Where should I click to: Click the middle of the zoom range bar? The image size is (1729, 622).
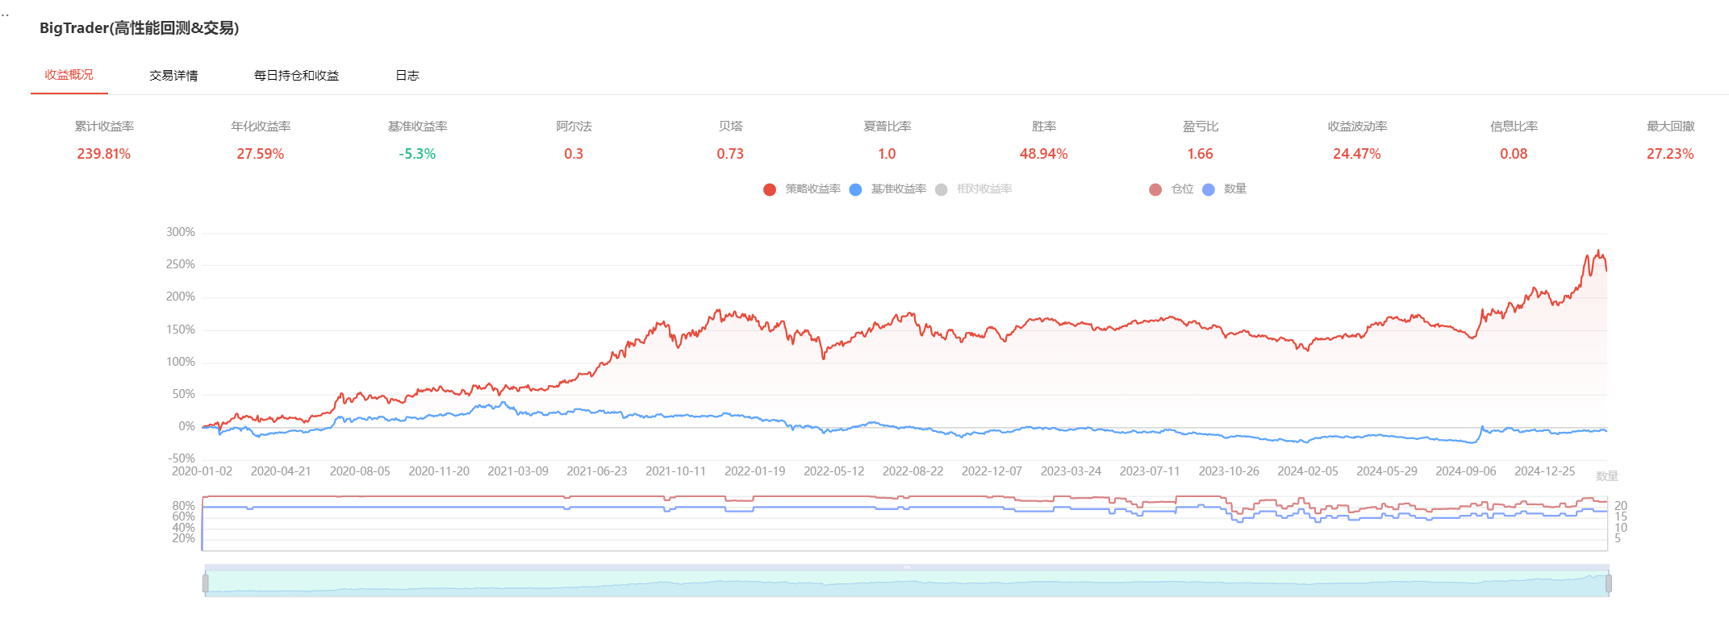(907, 583)
